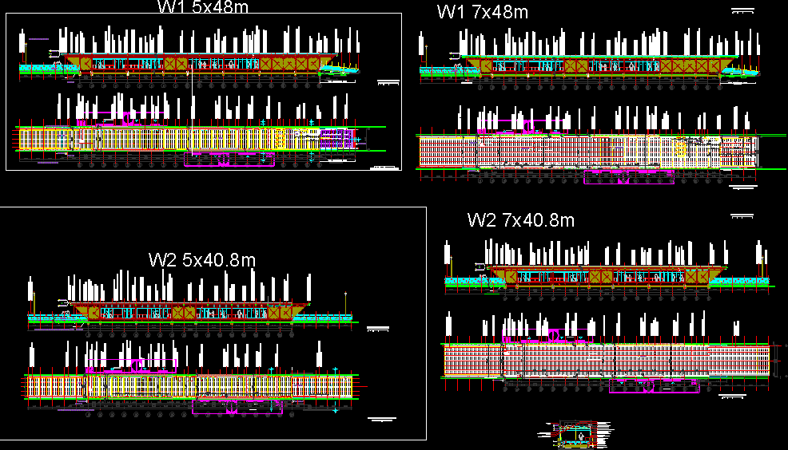Click magenta rectangle below W2 7x40.8m plan
Image resolution: width=788 pixels, height=450 pixels.
tap(654, 386)
